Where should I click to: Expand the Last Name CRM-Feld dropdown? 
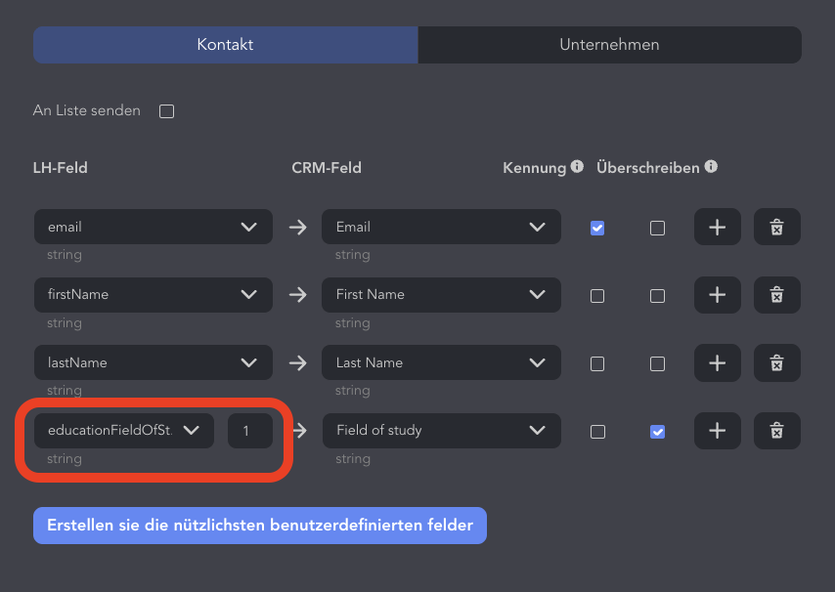(441, 362)
